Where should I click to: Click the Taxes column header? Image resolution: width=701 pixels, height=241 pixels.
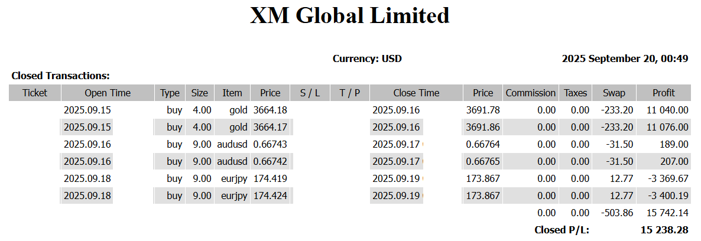click(575, 93)
